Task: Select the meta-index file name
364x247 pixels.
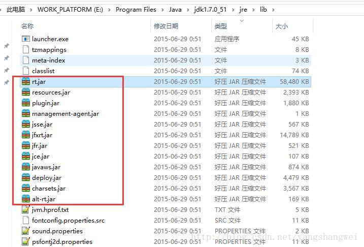Action: click(49, 60)
